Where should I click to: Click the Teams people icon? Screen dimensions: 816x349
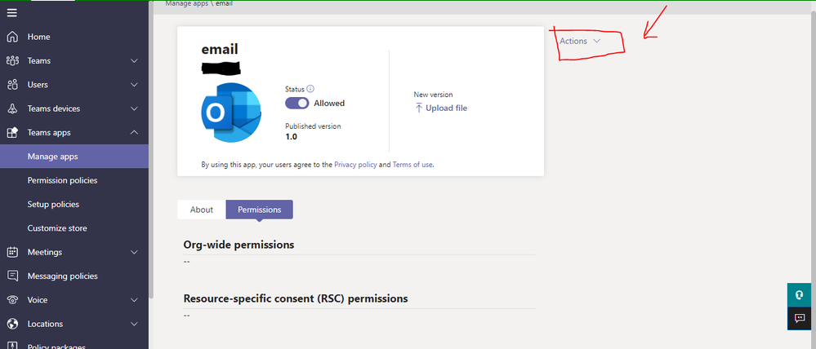coord(12,61)
